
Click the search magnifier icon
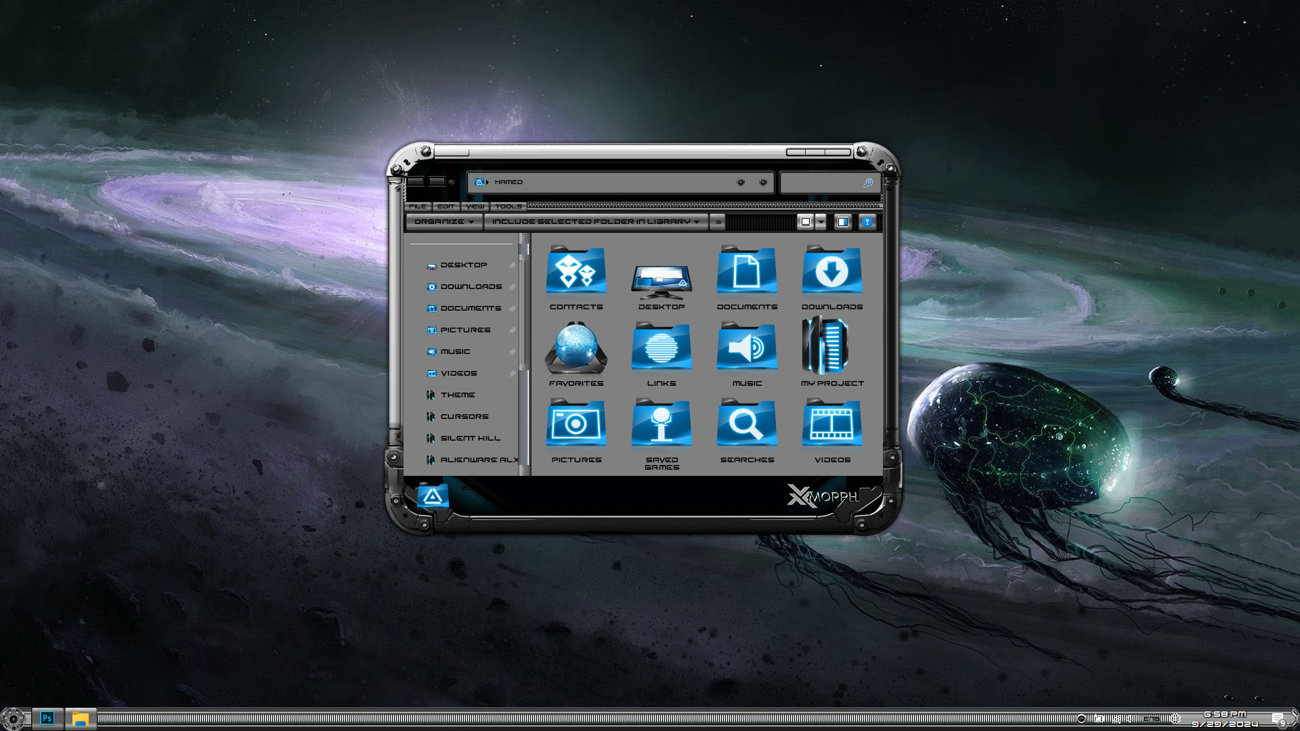868,183
